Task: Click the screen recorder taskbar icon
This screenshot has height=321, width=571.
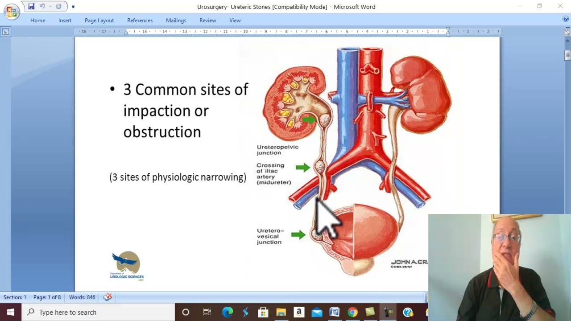Action: [388, 312]
